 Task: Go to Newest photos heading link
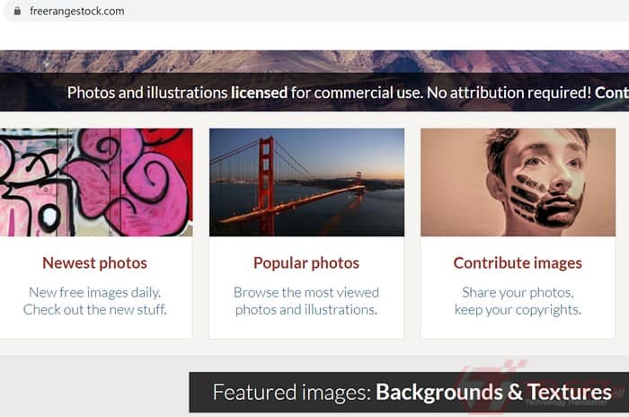click(x=94, y=263)
